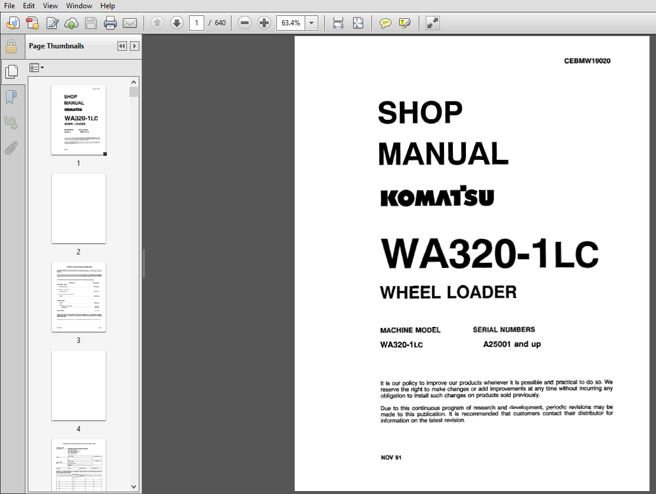This screenshot has height=494, width=656.
Task: Click the Attachments paperclip sidebar icon
Action: 11,148
